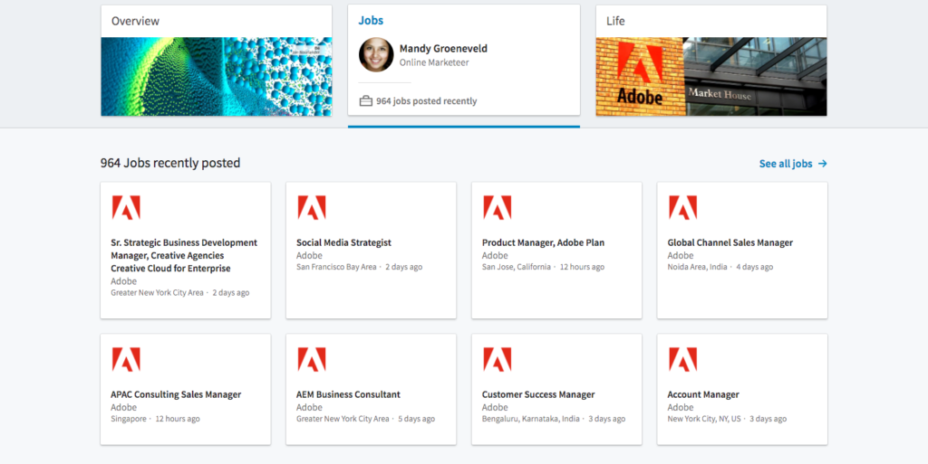Click Adobe logo on Sr. Strategic Business Development card
928x464 pixels.
pos(126,208)
